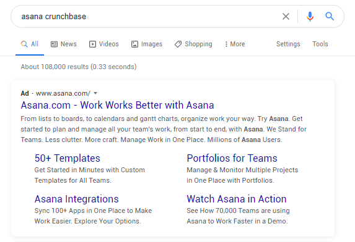Viewport: 355px width, 242px height.
Task: Switch to the Images tab
Action: coord(147,44)
